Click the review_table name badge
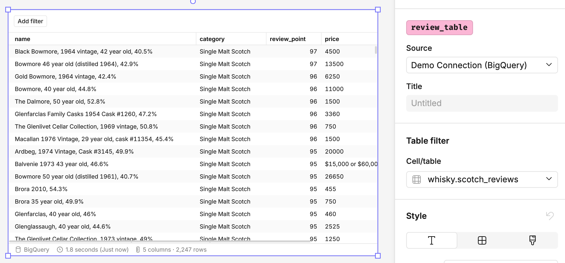The height and width of the screenshot is (263, 565). coord(439,27)
